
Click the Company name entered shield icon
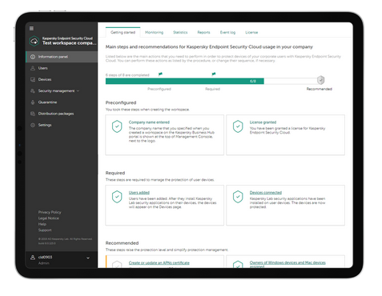pos(117,126)
